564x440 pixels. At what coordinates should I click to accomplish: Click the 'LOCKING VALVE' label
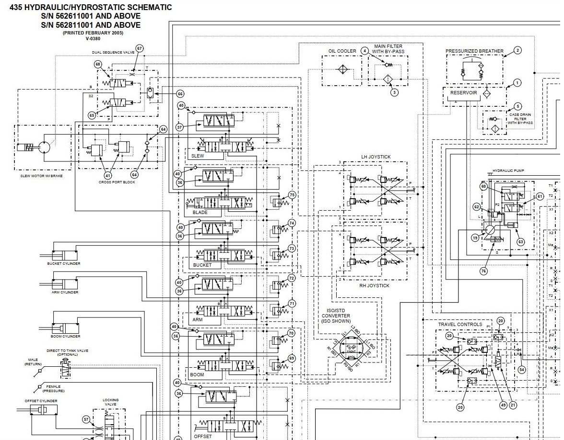coord(110,402)
